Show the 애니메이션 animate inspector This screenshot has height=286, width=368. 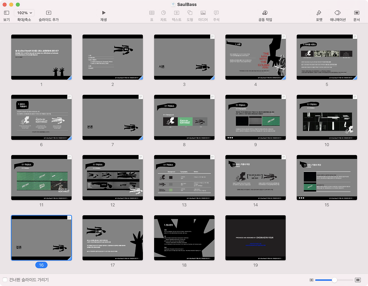click(x=338, y=13)
